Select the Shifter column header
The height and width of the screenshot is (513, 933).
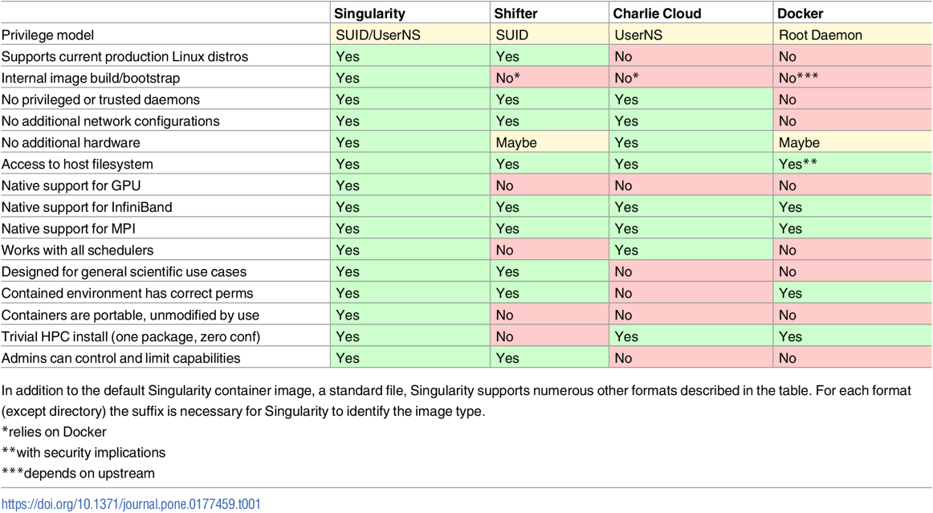click(x=515, y=14)
